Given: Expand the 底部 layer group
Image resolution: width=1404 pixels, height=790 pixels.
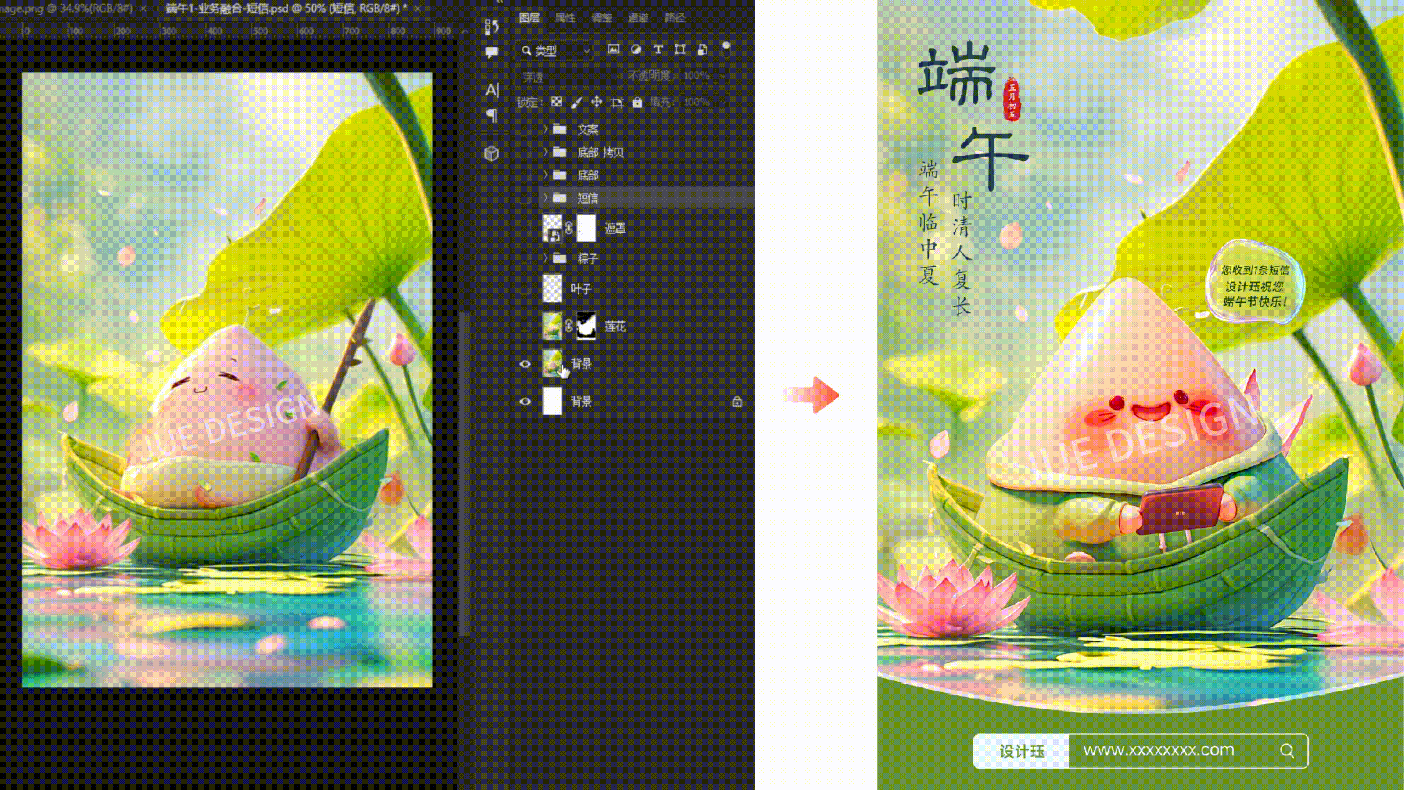Looking at the screenshot, I should [545, 175].
